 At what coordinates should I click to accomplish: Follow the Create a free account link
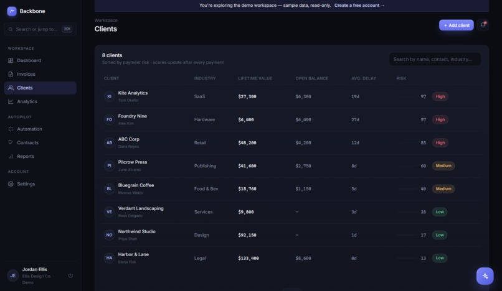pos(359,6)
